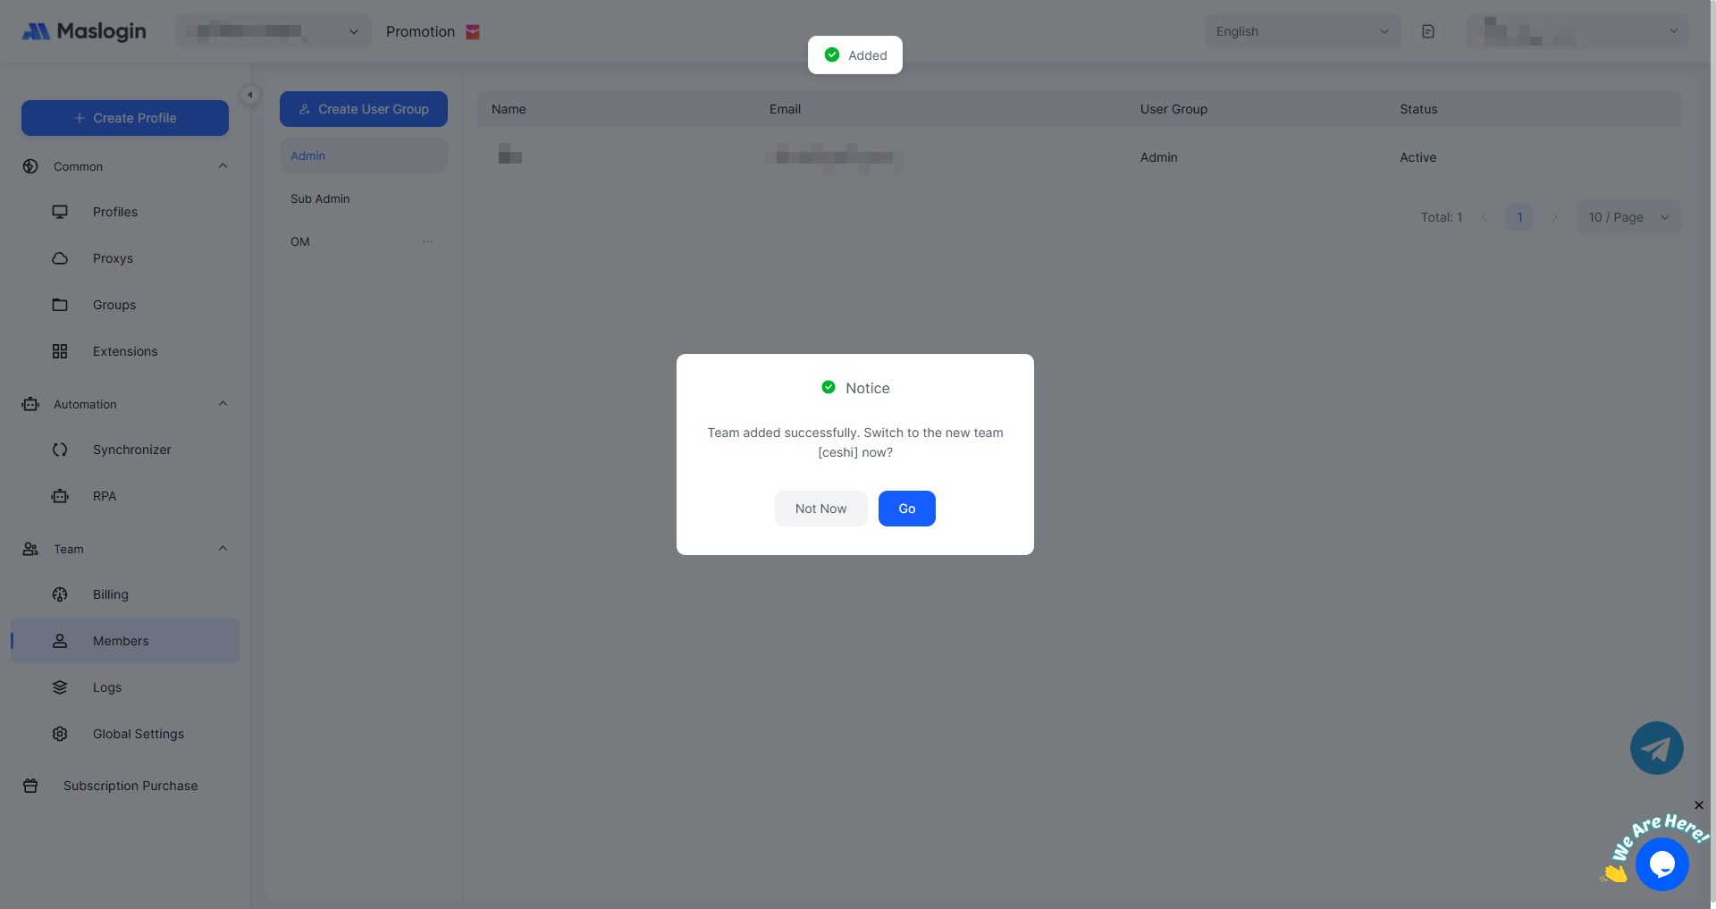Open the Billing menu item
The image size is (1716, 909).
pyautogui.click(x=111, y=594)
